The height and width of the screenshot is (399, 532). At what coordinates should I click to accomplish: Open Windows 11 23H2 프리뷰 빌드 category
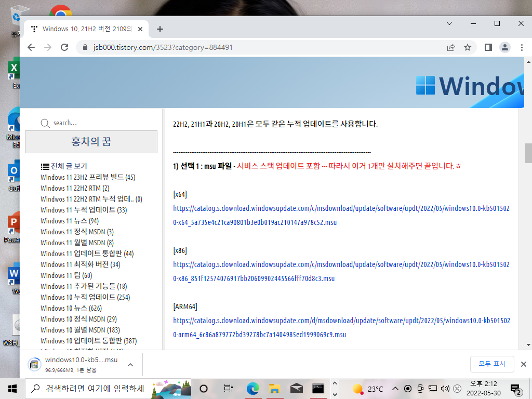point(88,177)
